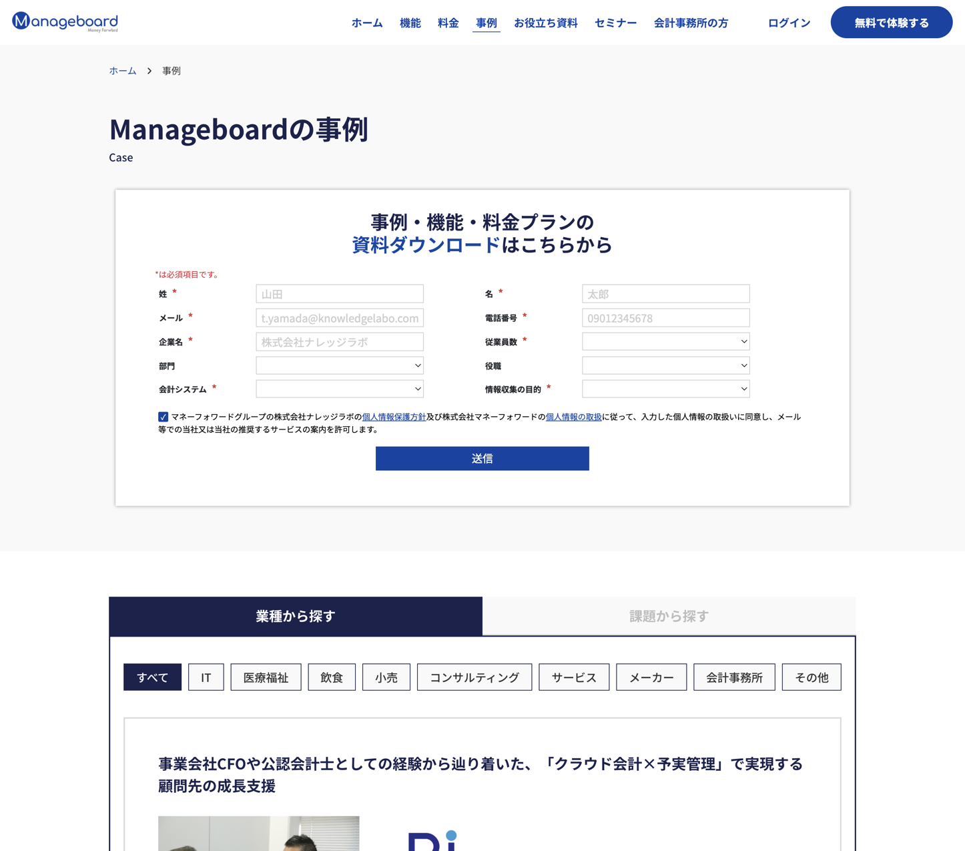This screenshot has width=965, height=851.
Task: Filter cases by コンサルティング
Action: coord(474,677)
